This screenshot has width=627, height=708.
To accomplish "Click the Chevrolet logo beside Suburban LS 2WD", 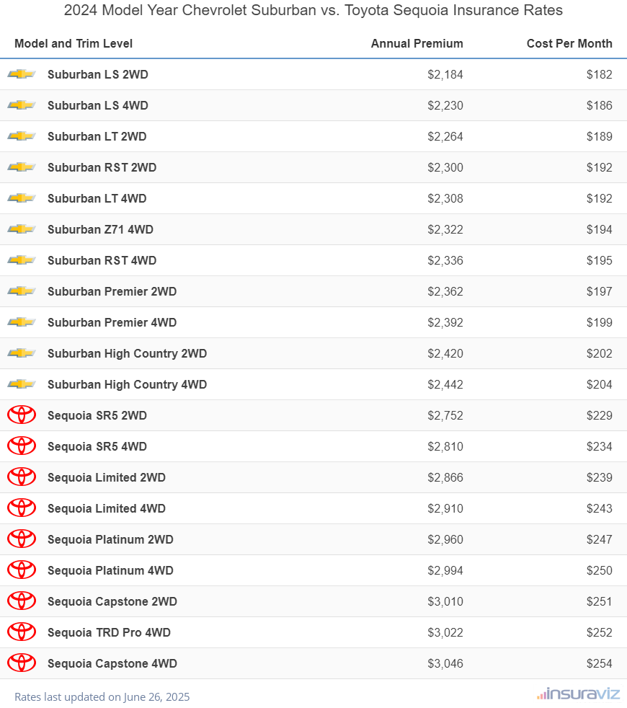I will click(22, 74).
